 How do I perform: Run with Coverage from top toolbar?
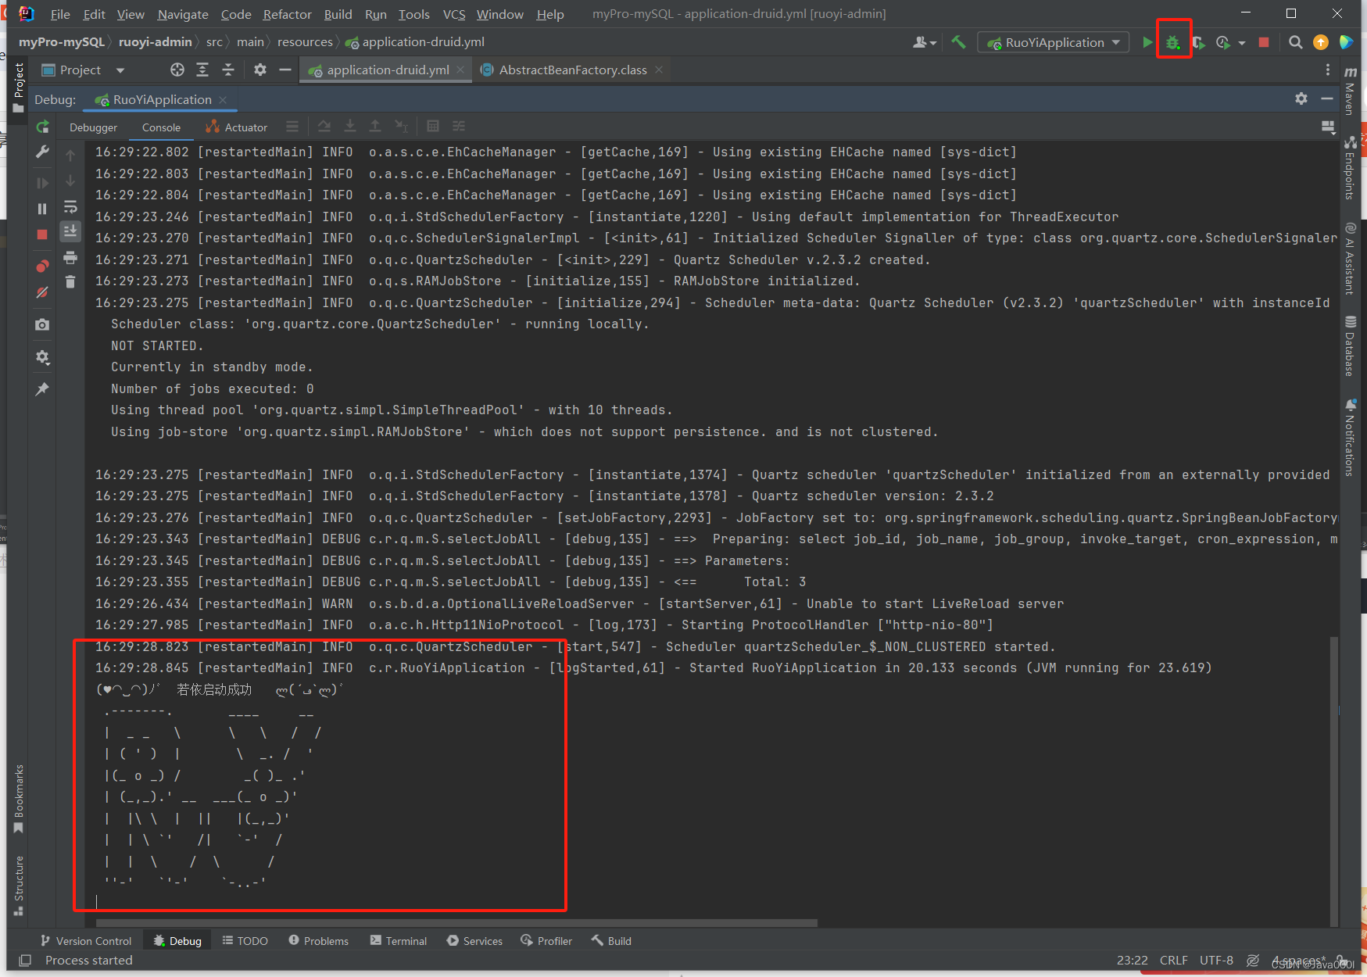pos(1198,42)
